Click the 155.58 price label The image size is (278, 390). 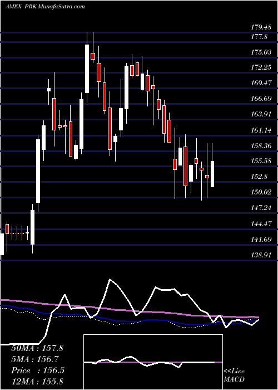point(260,161)
